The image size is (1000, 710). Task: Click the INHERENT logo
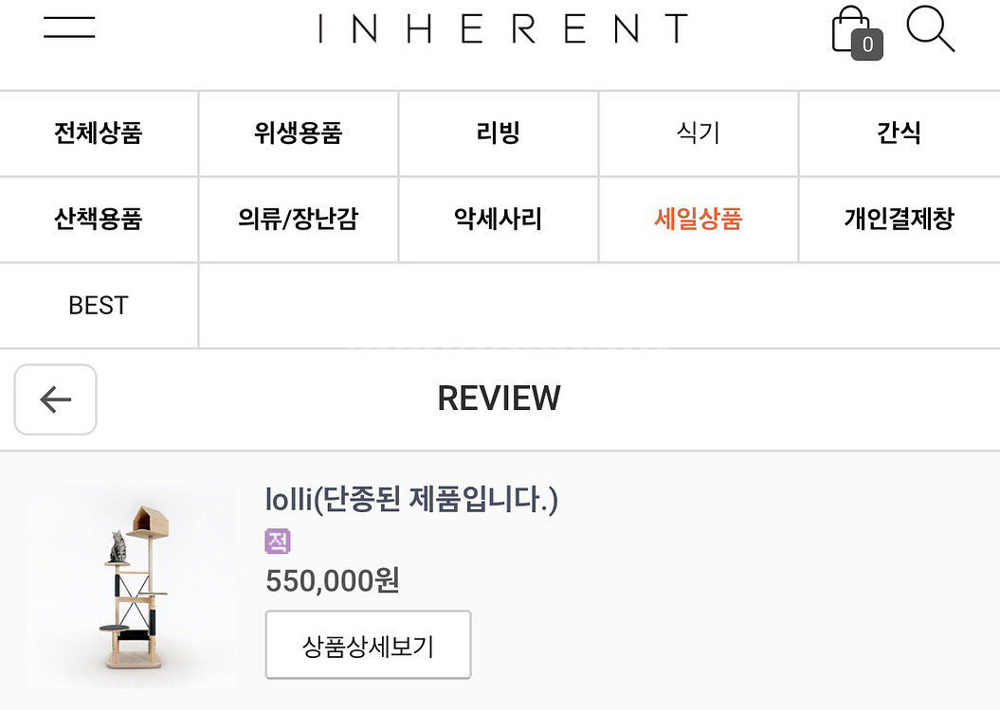[502, 28]
